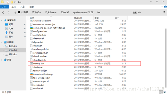Click the configtest.sh file icon
The width and height of the screenshot is (167, 94).
pos(31,35)
